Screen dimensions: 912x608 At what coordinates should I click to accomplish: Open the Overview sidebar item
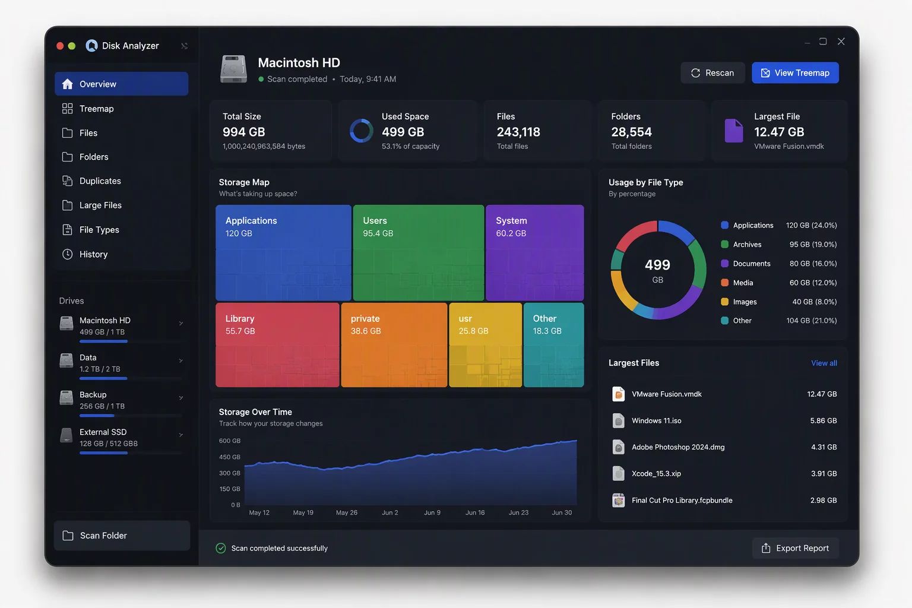click(122, 84)
